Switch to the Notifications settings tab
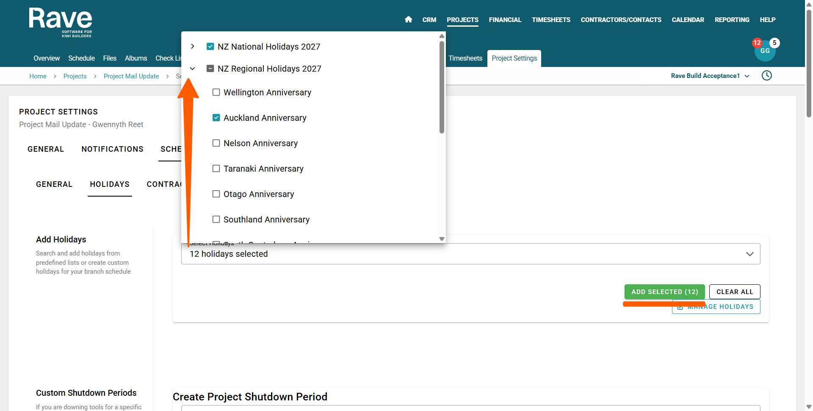The width and height of the screenshot is (813, 411). pos(112,149)
